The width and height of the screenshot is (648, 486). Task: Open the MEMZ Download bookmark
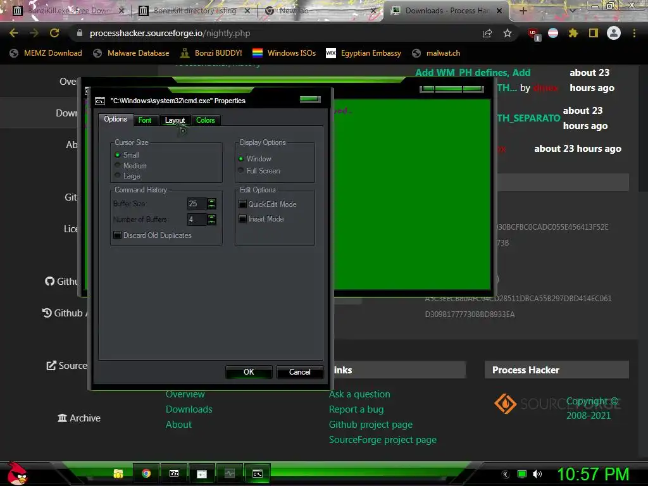click(46, 53)
